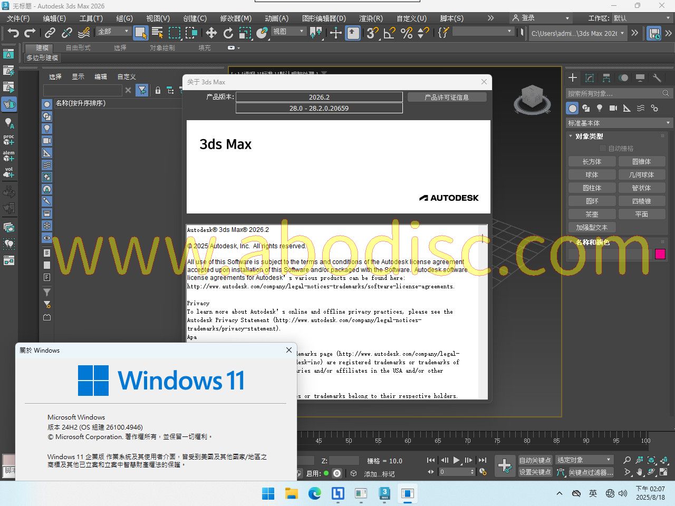Click the pink object color swatch
The height and width of the screenshot is (506, 675).
(660, 254)
